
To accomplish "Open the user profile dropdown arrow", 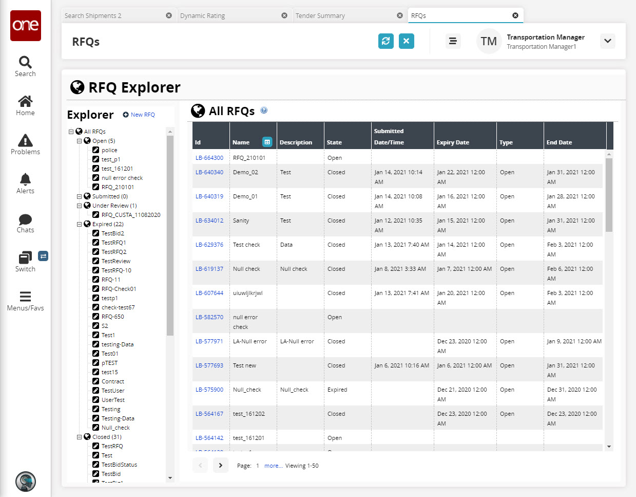I will click(x=607, y=41).
